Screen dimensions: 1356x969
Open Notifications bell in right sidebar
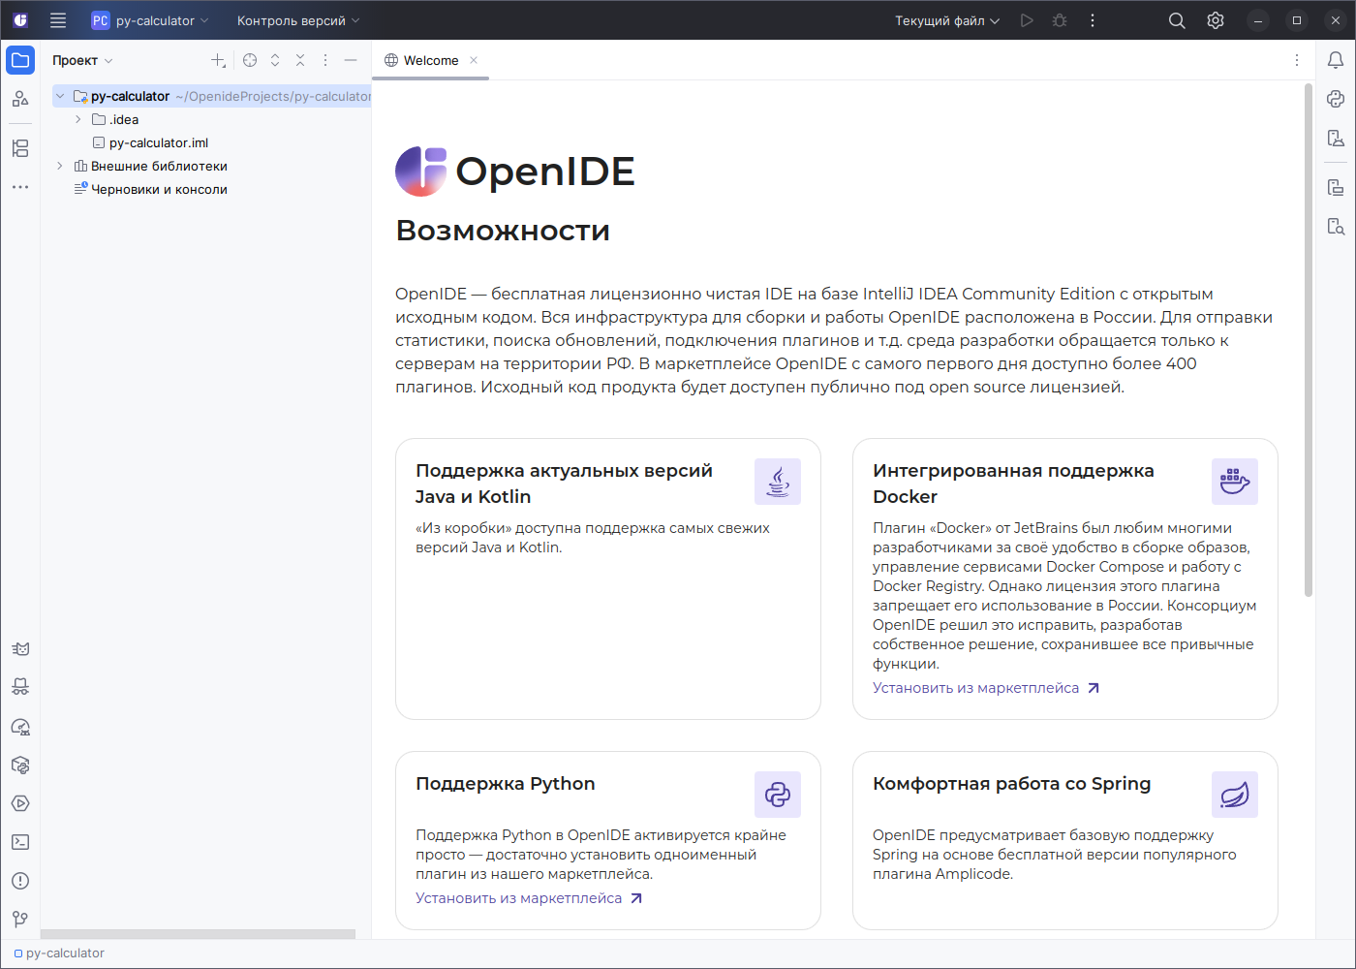(x=1336, y=60)
